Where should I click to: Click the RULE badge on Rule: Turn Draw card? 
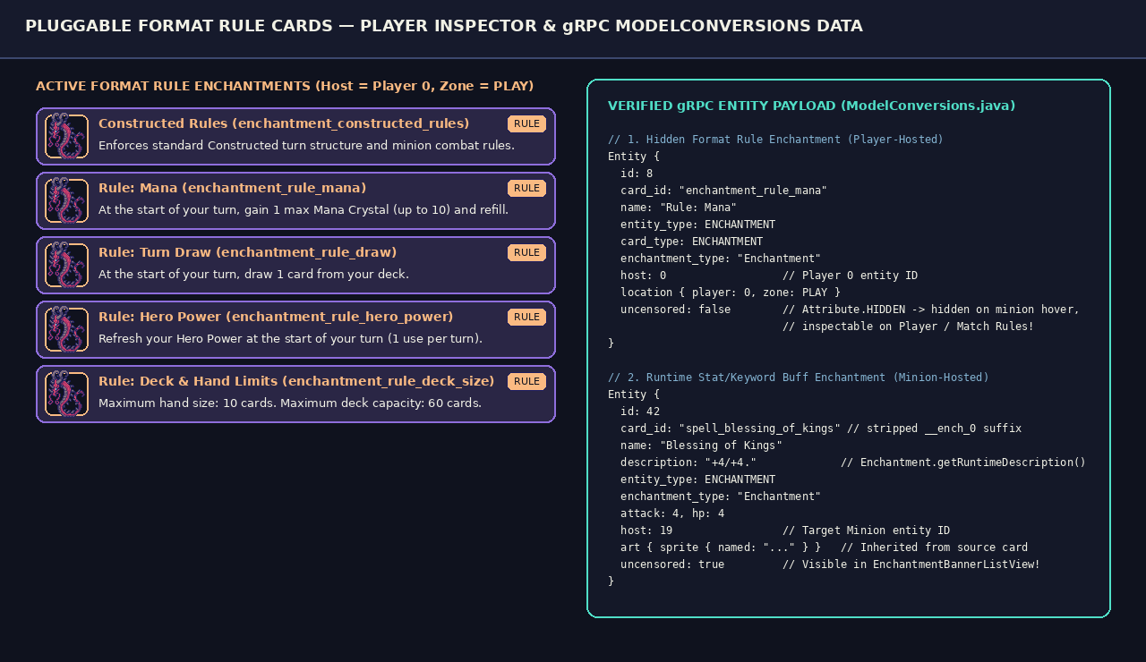pos(526,252)
